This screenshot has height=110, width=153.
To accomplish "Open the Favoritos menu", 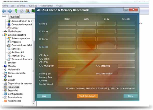I will (32, 6).
